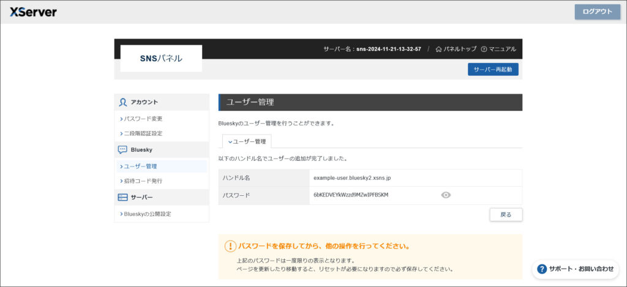
Task: Select ユーザー管理 in the sidebar
Action: pos(140,166)
